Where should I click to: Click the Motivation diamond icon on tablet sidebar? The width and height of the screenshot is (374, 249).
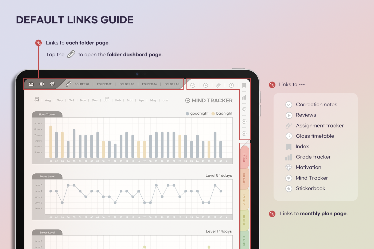point(244,110)
